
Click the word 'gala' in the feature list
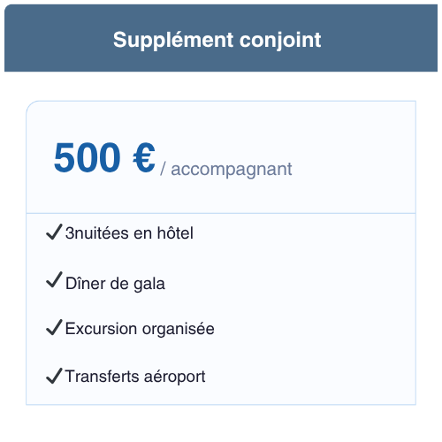[149, 285]
